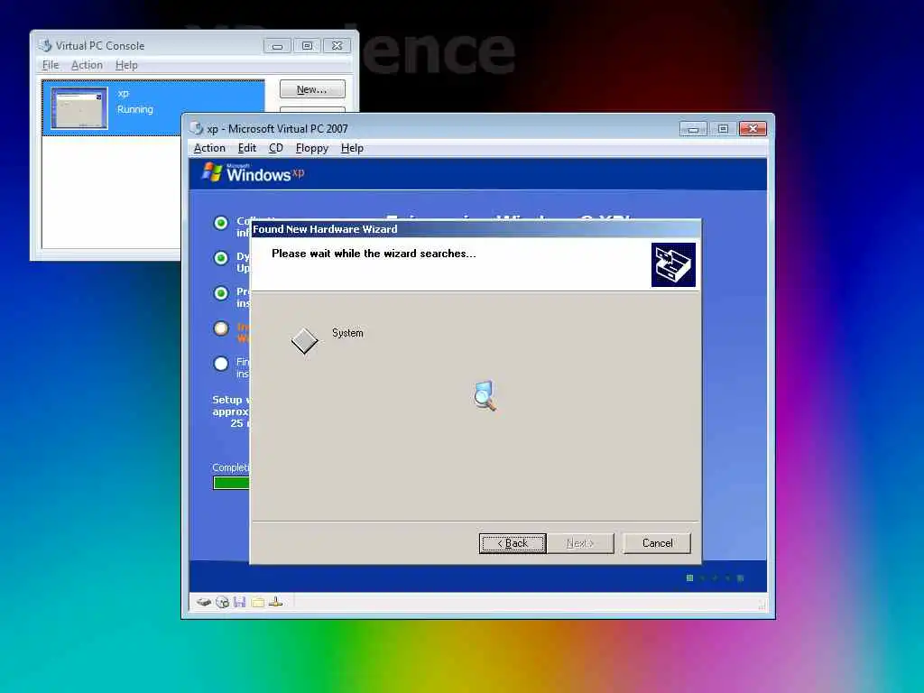The width and height of the screenshot is (924, 693).
Task: Open File menu in Virtual PC Console
Action: click(51, 65)
